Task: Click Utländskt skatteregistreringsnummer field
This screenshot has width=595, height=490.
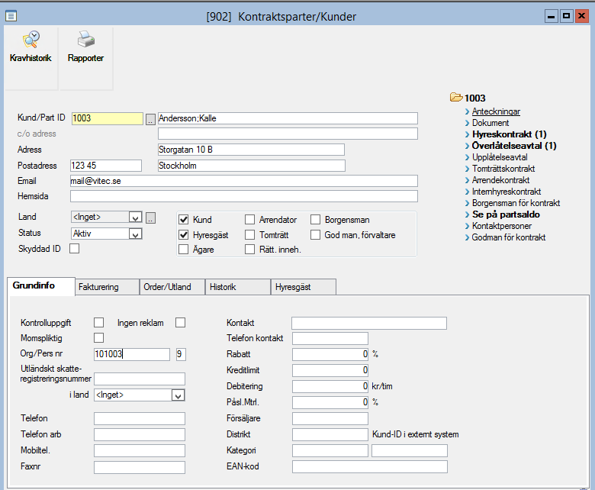Action: 140,379
